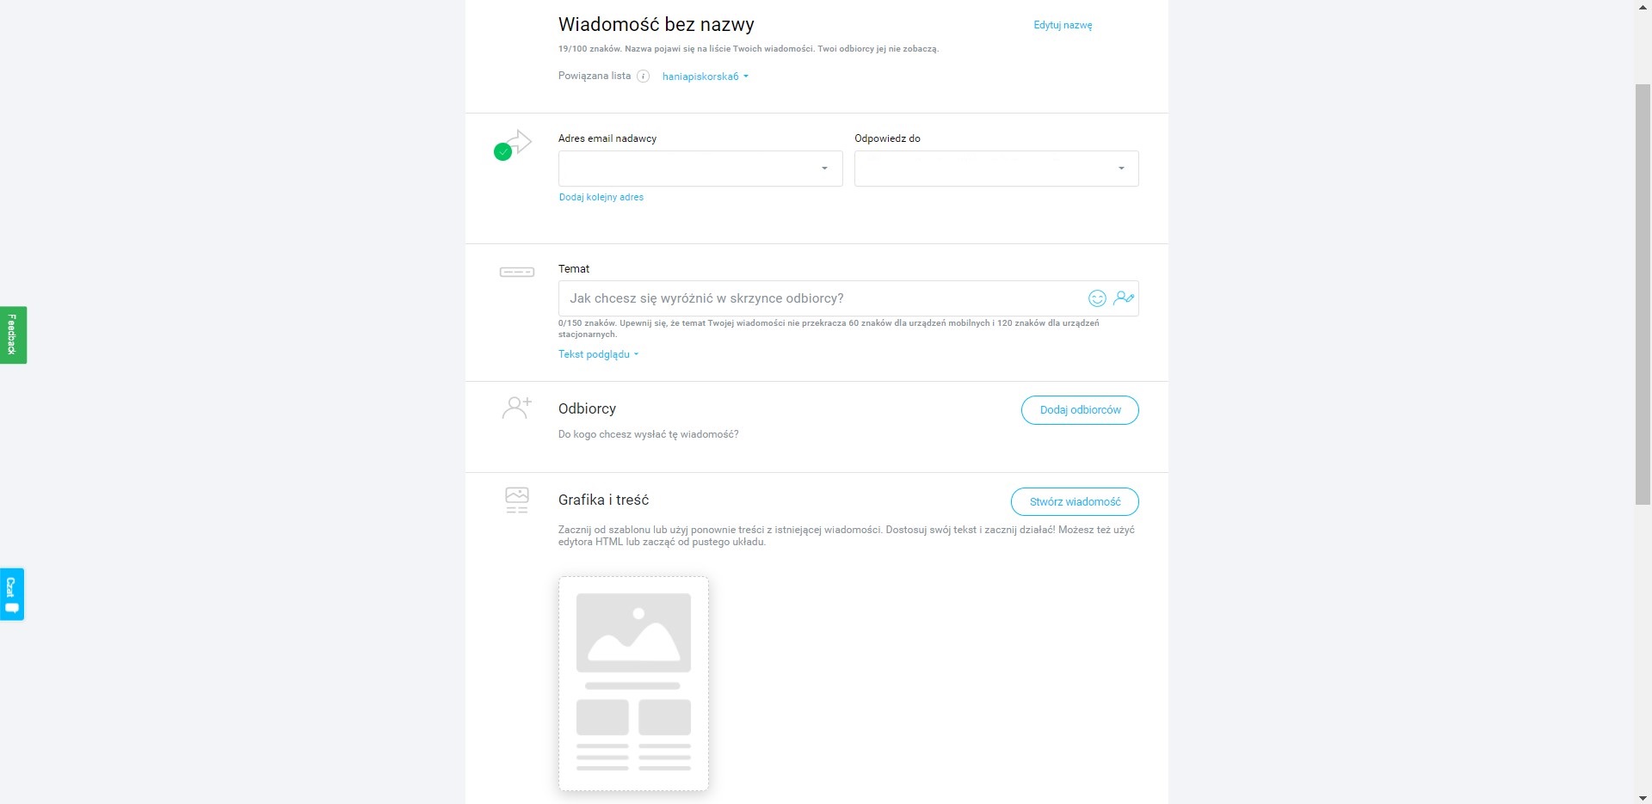Image resolution: width=1652 pixels, height=804 pixels.
Task: Open the Feedback side tab
Action: (13, 335)
